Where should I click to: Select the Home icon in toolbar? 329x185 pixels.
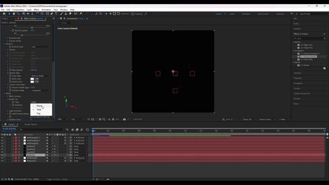point(4,14)
